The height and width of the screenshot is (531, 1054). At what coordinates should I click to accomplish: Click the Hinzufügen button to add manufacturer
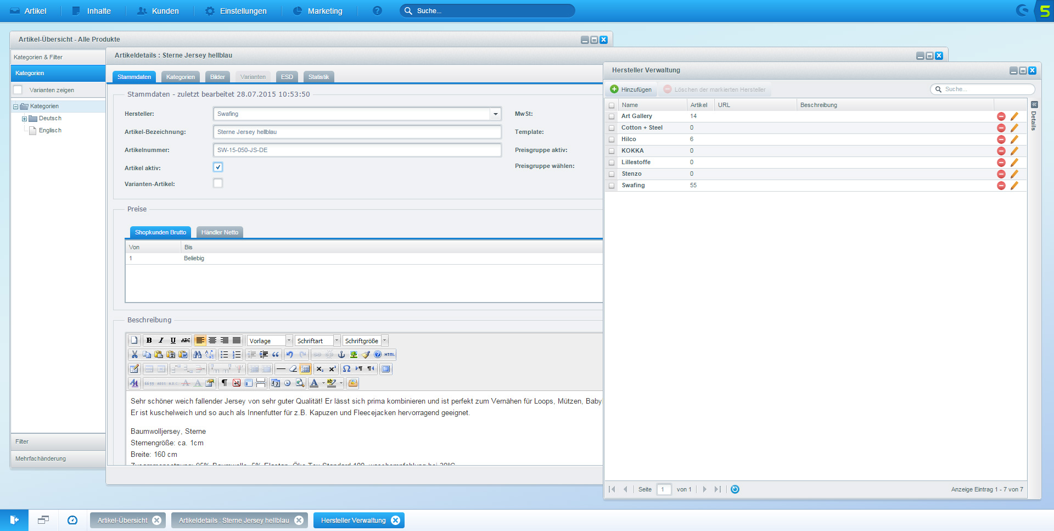631,90
